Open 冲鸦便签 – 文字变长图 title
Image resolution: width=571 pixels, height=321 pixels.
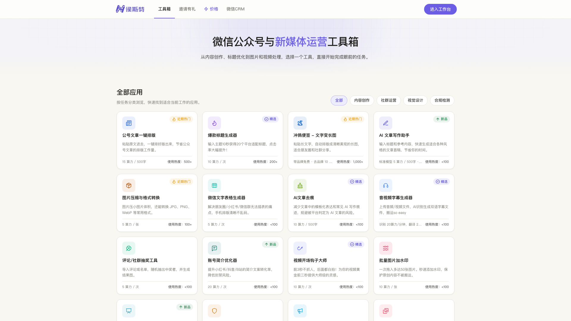click(x=315, y=135)
